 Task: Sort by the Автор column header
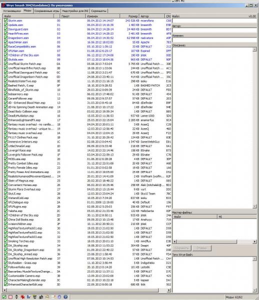[152, 16]
